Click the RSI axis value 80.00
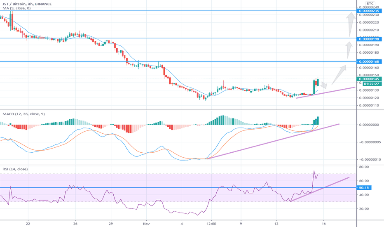The height and width of the screenshot is (227, 384). (364, 167)
